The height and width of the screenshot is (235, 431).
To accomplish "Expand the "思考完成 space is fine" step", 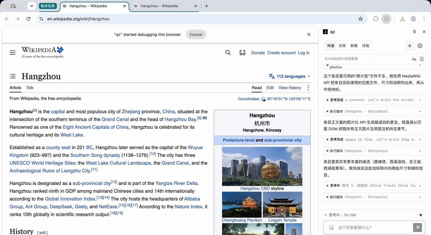I will [374, 139].
